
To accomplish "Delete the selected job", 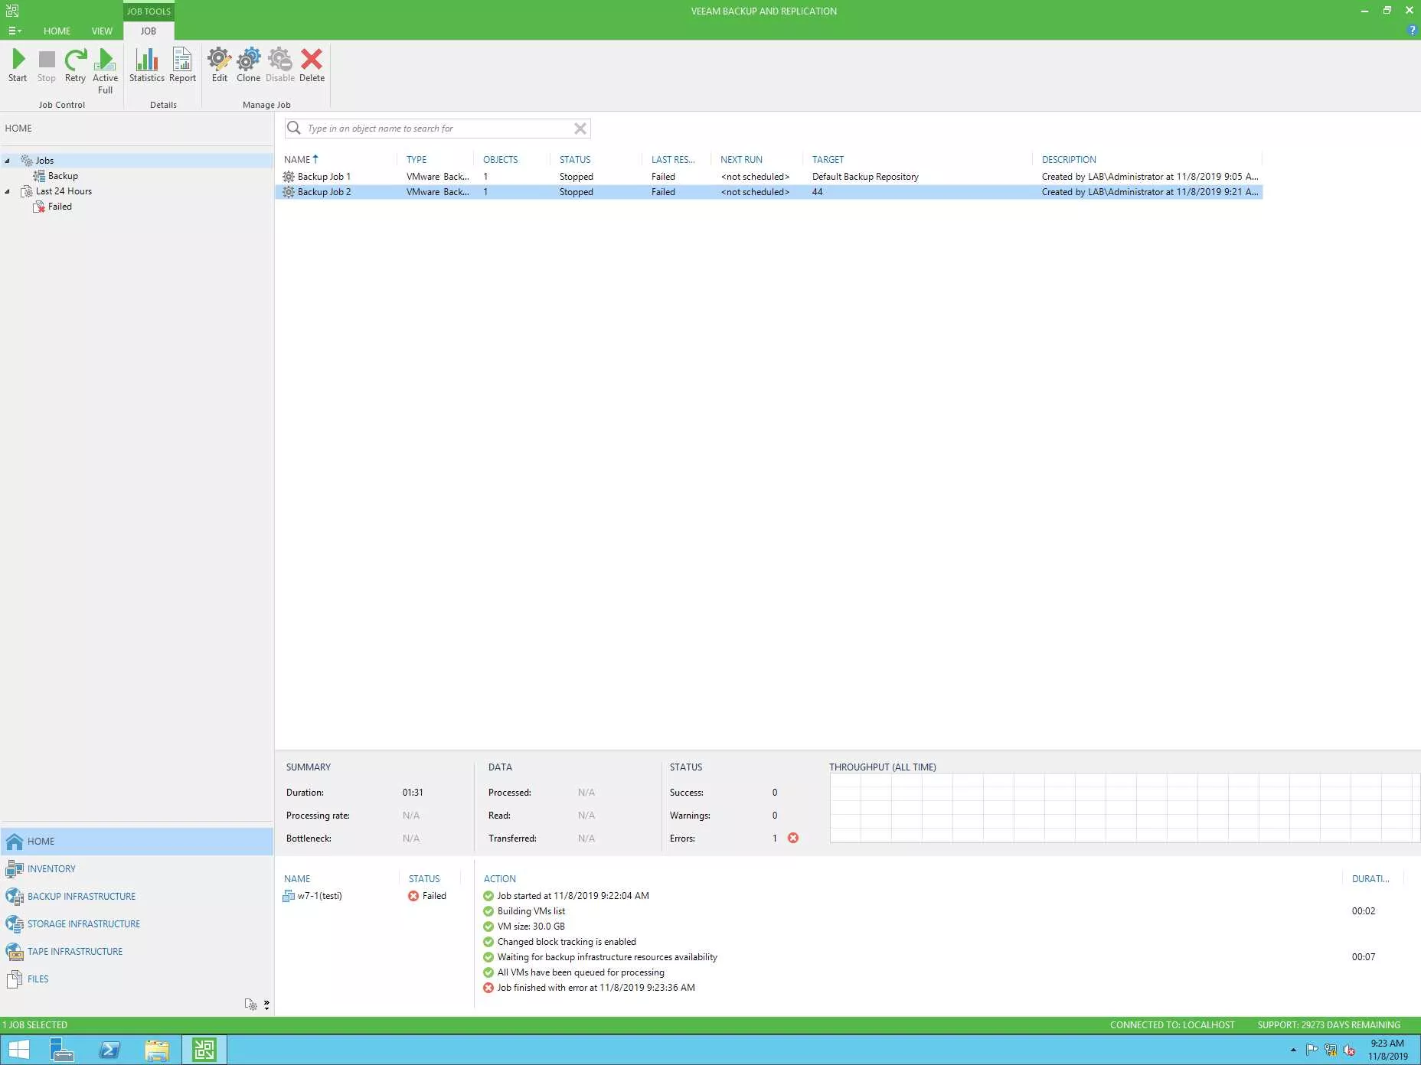I will point(312,66).
